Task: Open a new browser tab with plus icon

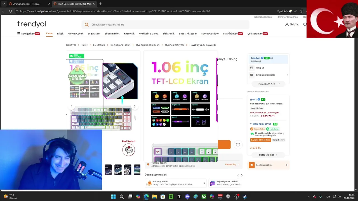Action: coord(100,4)
